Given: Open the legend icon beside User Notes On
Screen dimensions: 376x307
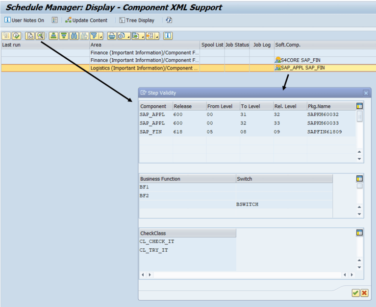Looking at the screenshot, I should click(55, 20).
